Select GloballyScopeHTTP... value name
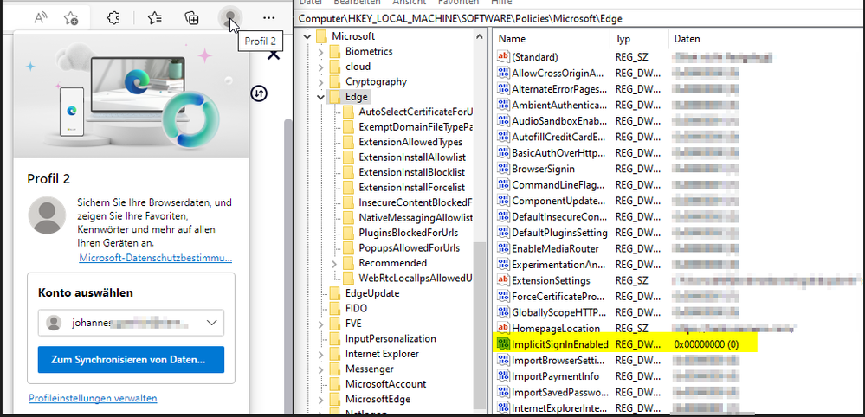Screen dimensions: 865x417 click(x=559, y=312)
